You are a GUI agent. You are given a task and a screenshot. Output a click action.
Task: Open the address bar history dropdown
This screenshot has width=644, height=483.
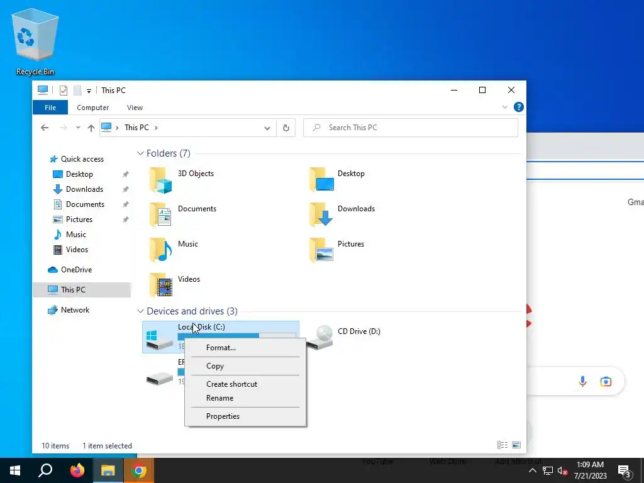[x=267, y=128]
